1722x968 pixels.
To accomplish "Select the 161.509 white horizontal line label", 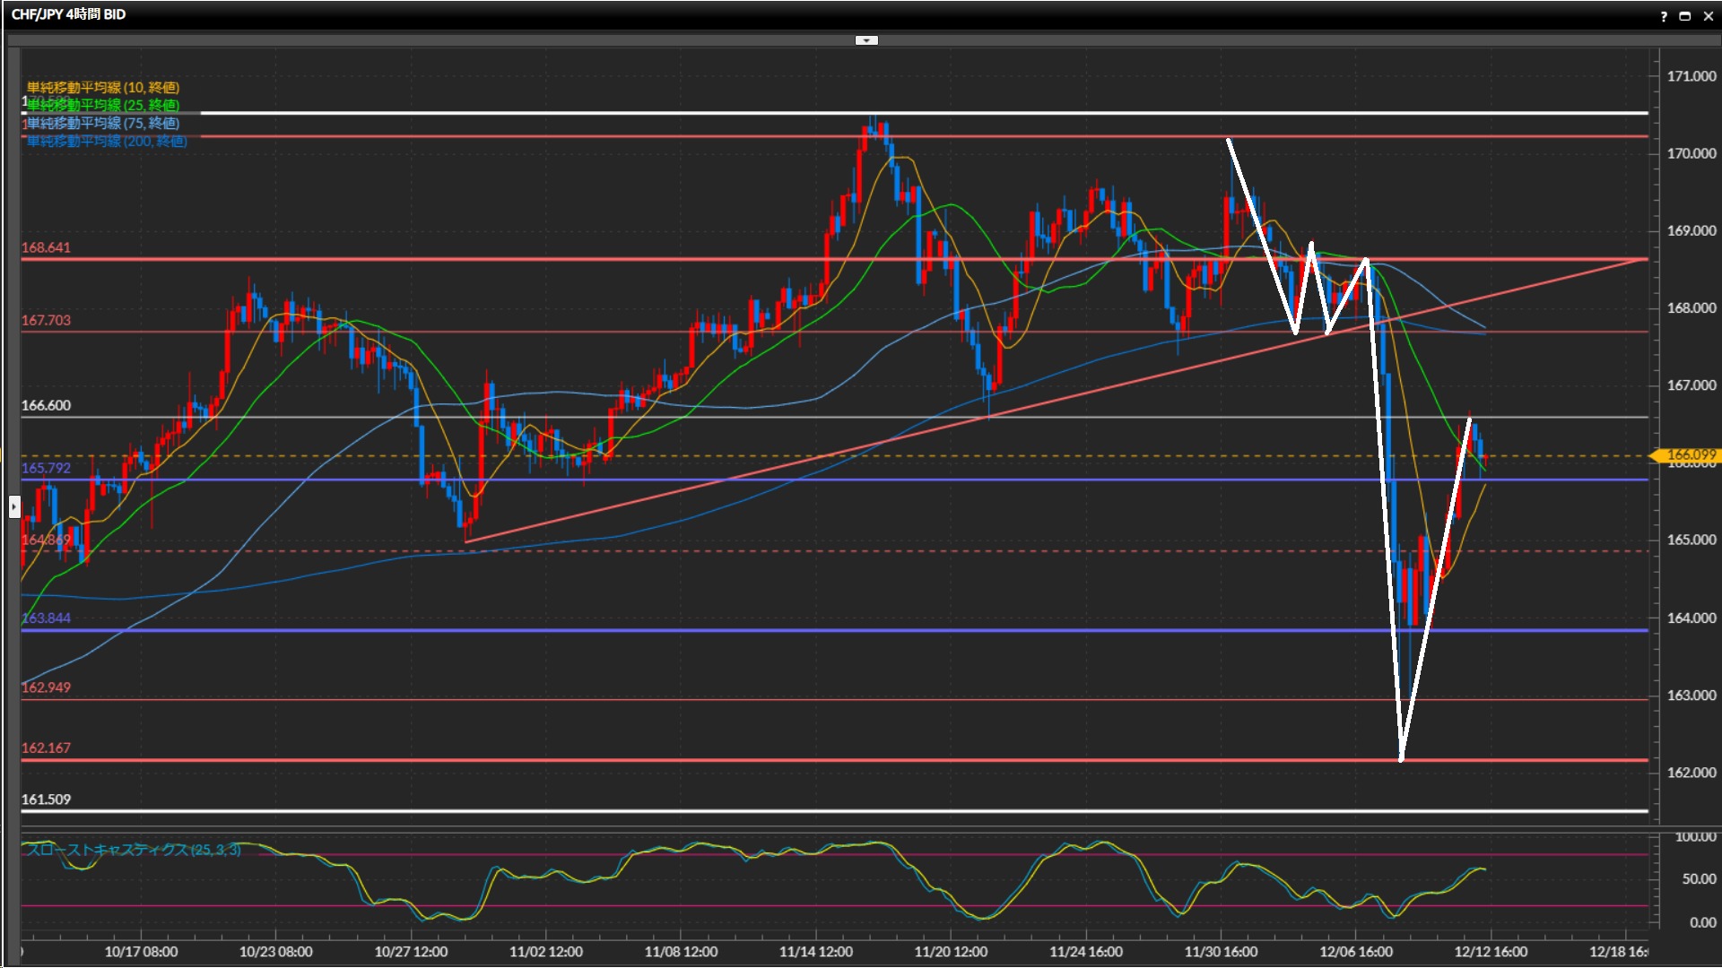I will click(x=46, y=799).
